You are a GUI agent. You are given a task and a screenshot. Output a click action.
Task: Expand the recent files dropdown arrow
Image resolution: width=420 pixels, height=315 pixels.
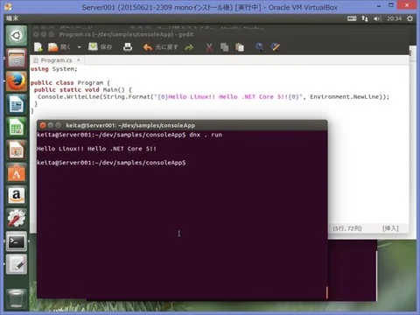[x=79, y=47]
